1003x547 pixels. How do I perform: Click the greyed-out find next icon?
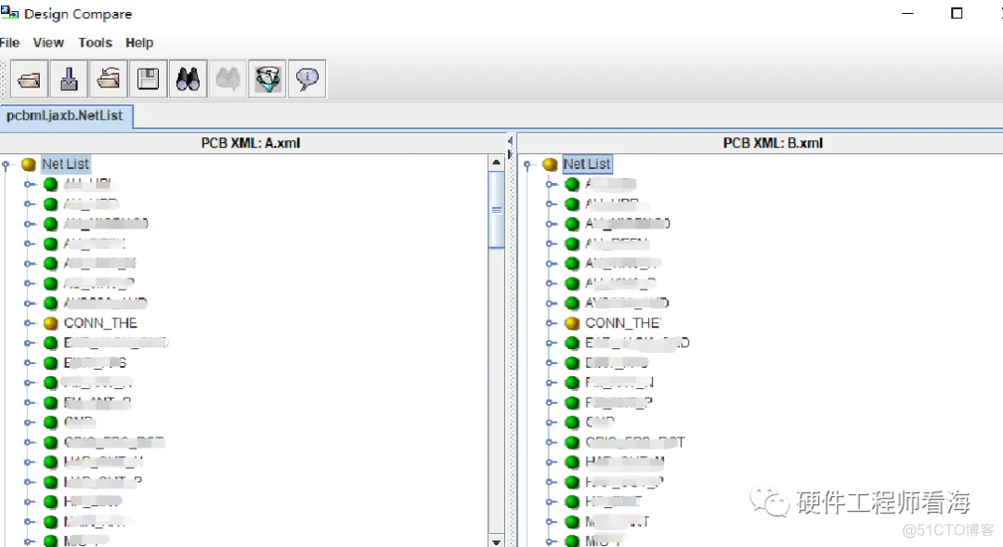click(x=228, y=79)
